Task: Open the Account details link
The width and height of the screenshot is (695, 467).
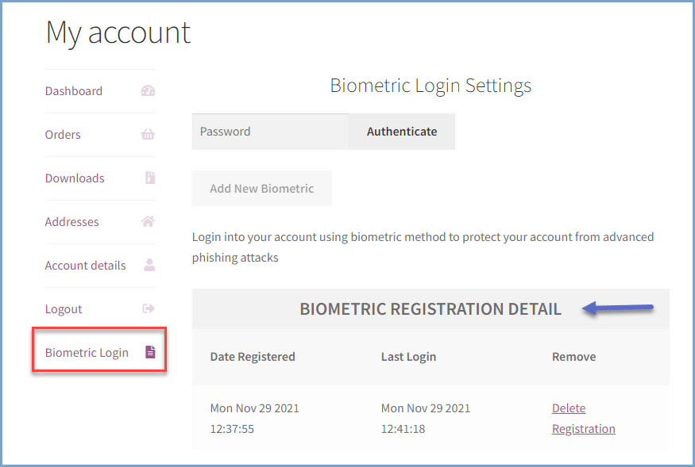Action: pos(85,266)
